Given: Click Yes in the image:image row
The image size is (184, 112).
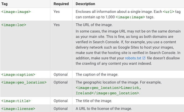Looking at the screenshot, I should 57,12.
